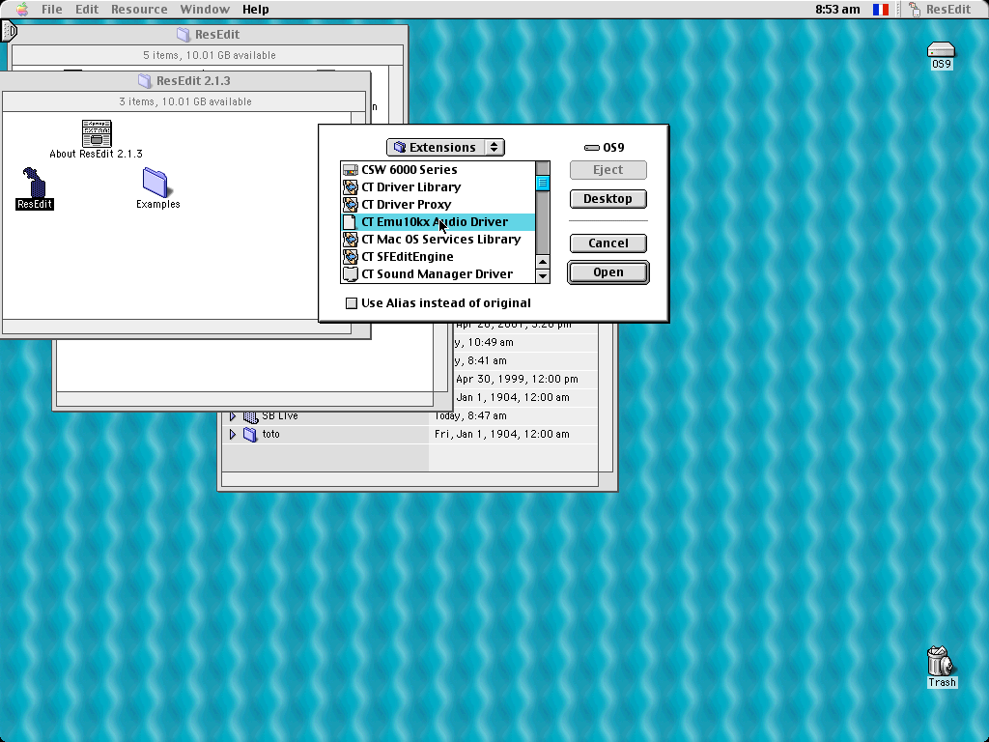Screen dimensions: 989x742
Task: Select CT Sound Manager Driver in list
Action: tap(438, 274)
